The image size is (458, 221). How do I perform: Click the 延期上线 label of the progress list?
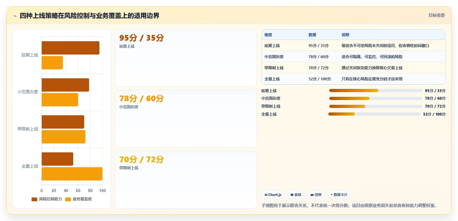(x=269, y=91)
